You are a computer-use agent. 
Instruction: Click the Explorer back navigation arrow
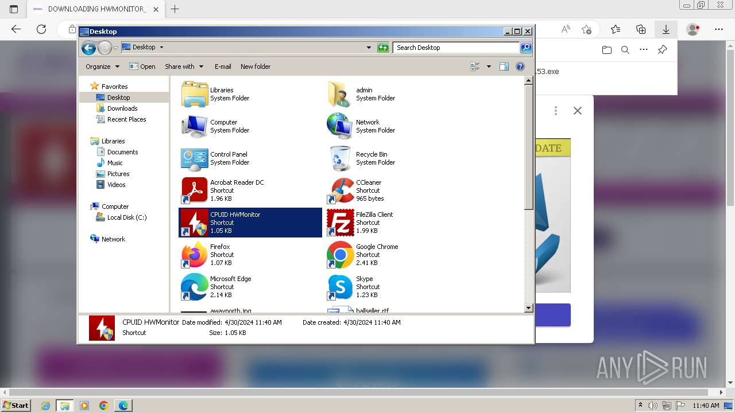[88, 48]
